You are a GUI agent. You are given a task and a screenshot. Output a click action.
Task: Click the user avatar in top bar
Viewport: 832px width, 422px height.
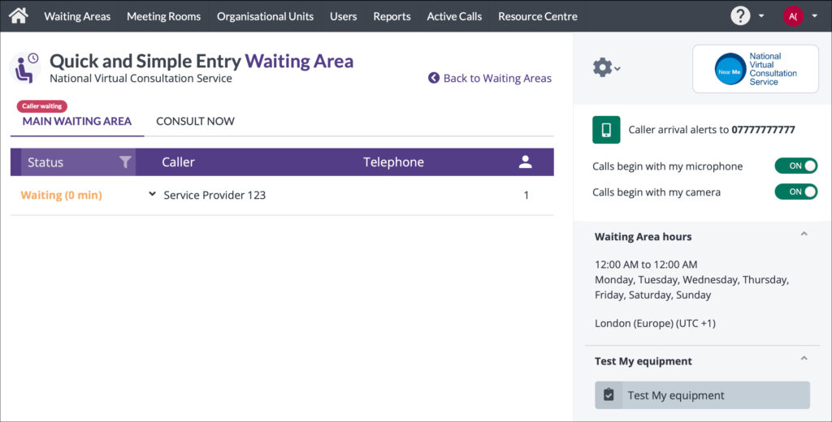point(792,16)
